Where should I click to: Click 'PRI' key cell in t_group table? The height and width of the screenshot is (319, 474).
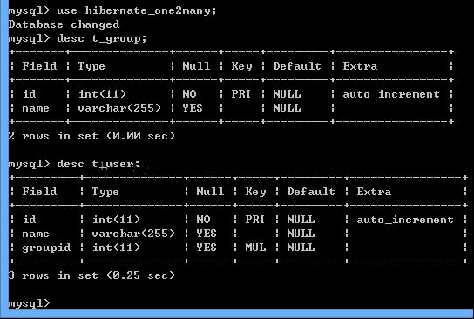pos(241,94)
